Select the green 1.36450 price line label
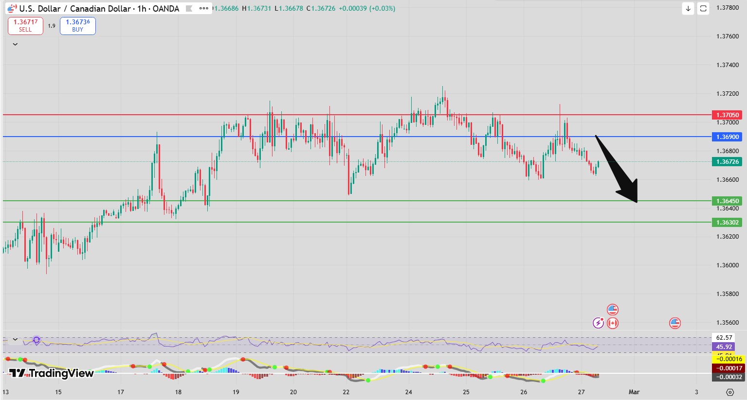The height and width of the screenshot is (400, 747). click(728, 201)
